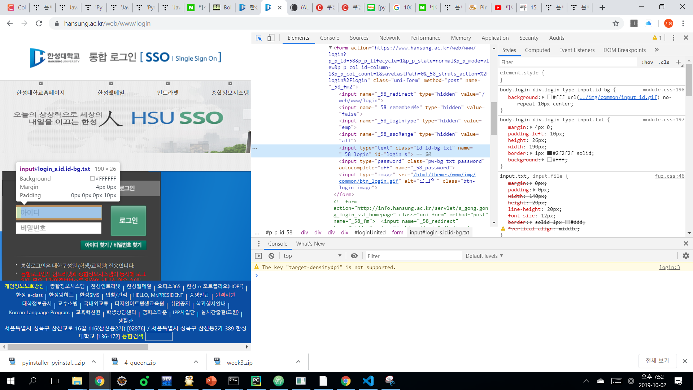The width and height of the screenshot is (693, 390).
Task: Open Visual Studio Code from taskbar
Action: click(368, 381)
